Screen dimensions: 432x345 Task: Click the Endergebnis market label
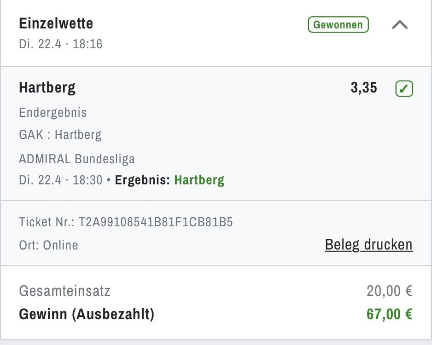[53, 113]
